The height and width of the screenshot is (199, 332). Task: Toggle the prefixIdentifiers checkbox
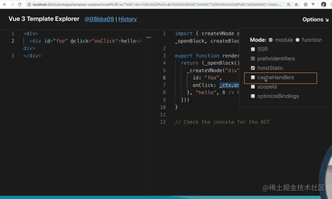coord(253,58)
